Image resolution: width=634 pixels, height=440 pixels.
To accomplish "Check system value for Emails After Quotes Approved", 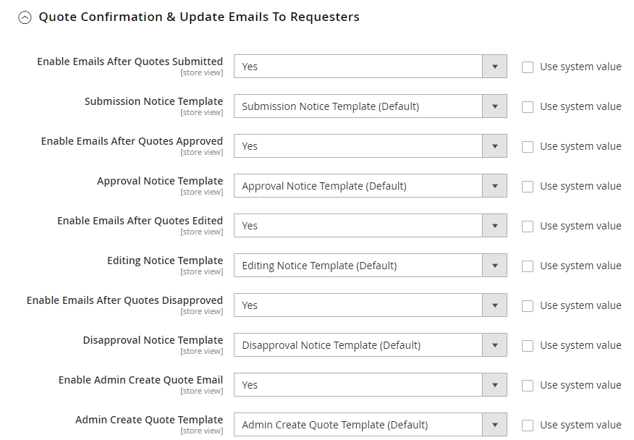I will coord(528,147).
